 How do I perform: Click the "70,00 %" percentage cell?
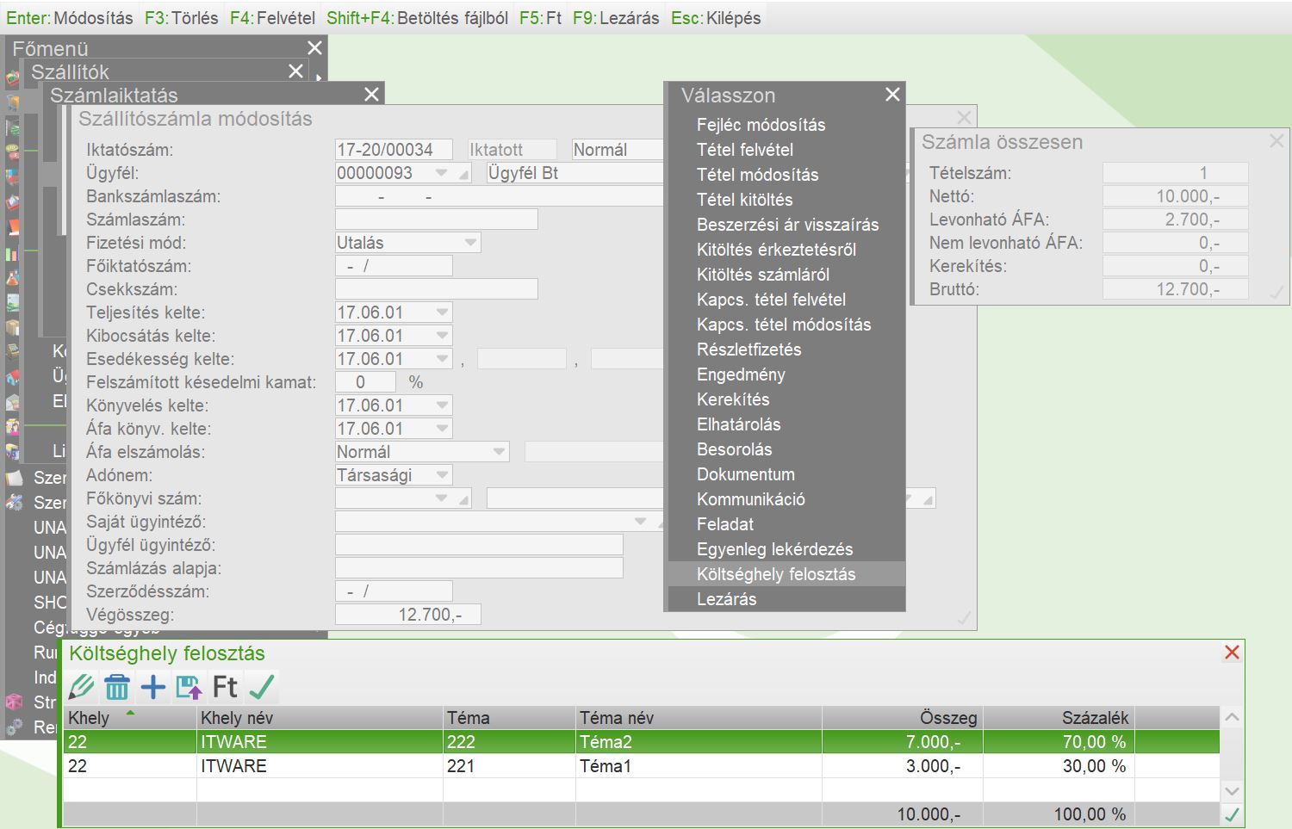[1059, 742]
